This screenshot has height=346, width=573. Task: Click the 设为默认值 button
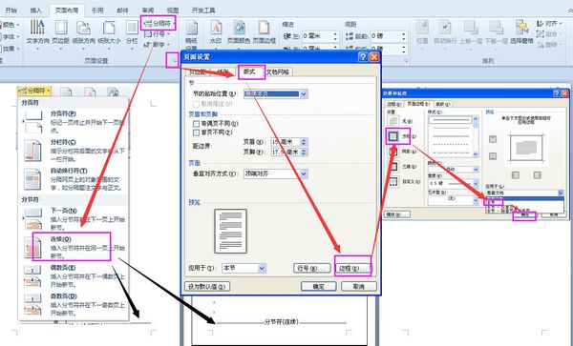coord(207,287)
